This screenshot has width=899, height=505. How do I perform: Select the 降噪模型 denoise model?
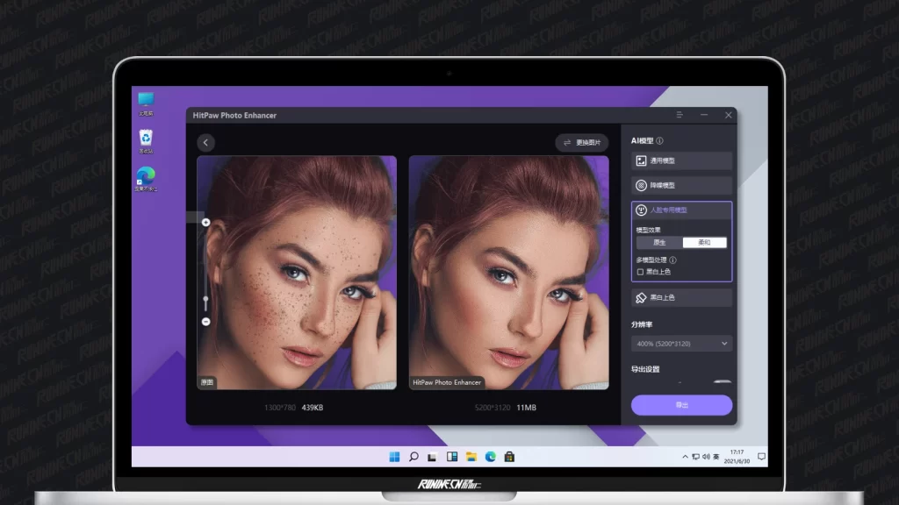point(681,185)
